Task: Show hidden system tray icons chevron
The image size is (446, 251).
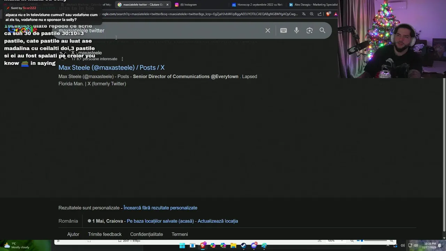Action: tap(388, 245)
